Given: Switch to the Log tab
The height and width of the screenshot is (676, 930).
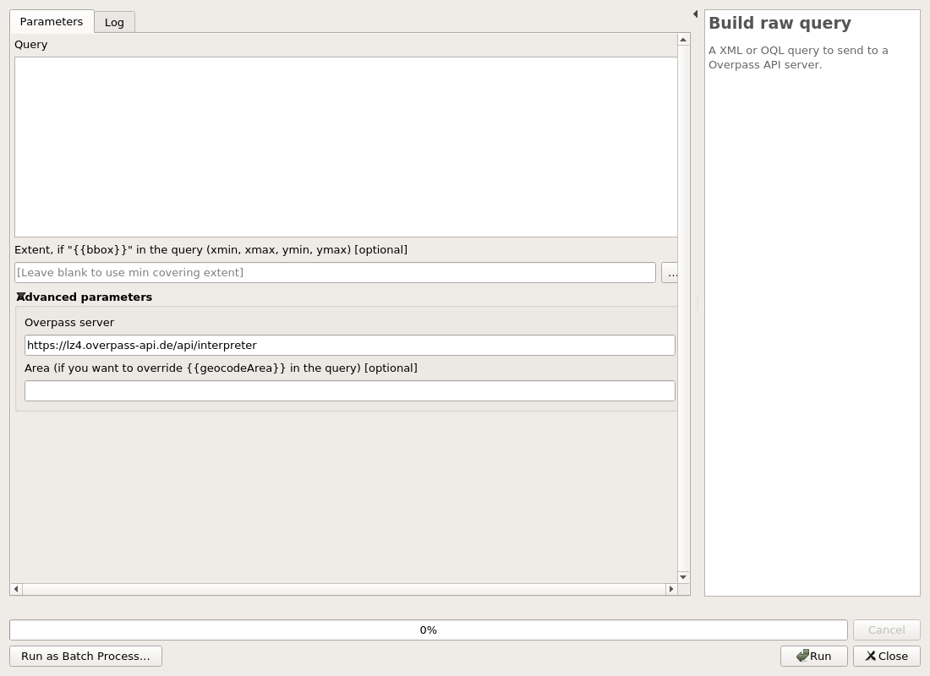Looking at the screenshot, I should tap(114, 22).
